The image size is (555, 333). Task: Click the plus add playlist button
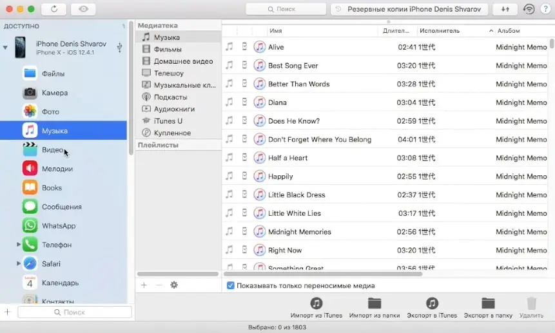click(144, 285)
